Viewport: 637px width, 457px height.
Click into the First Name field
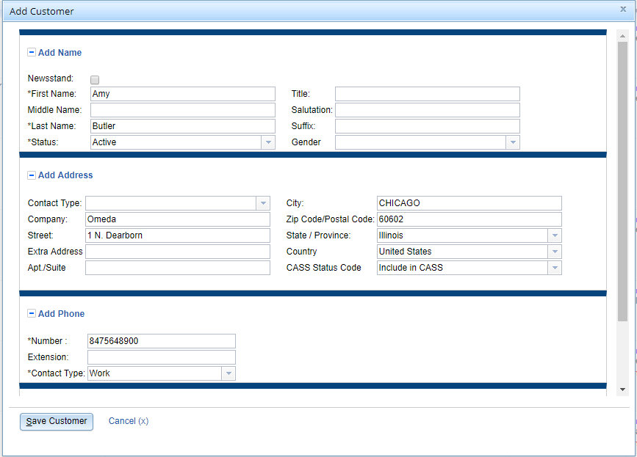coord(182,94)
